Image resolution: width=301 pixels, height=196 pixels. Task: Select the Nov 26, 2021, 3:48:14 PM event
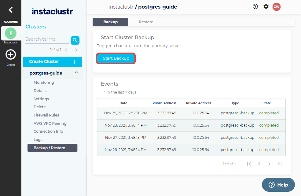[191, 150]
